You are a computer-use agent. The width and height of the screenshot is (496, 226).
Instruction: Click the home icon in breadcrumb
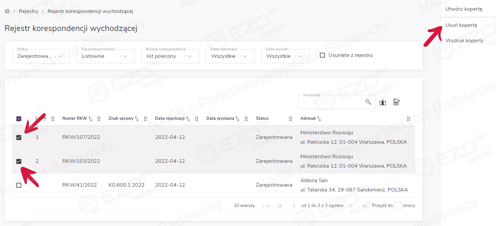click(7, 11)
